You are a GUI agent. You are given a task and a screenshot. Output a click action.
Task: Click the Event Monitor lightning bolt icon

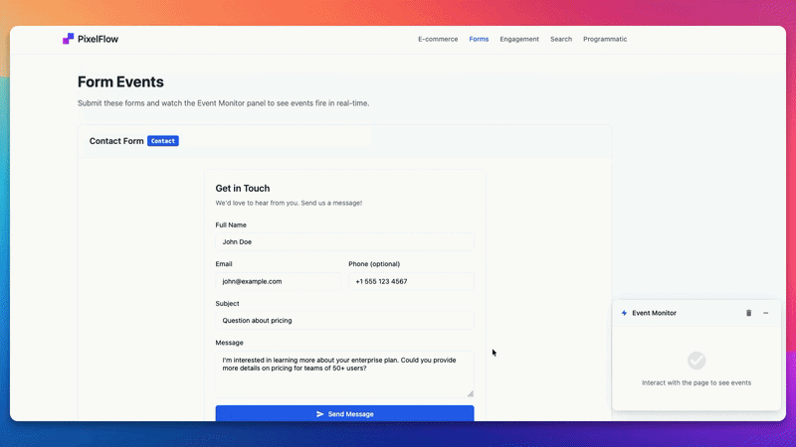(624, 313)
